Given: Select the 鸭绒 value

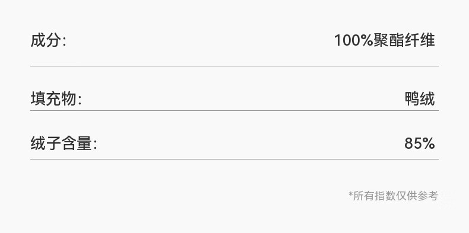Looking at the screenshot, I should pos(420,99).
